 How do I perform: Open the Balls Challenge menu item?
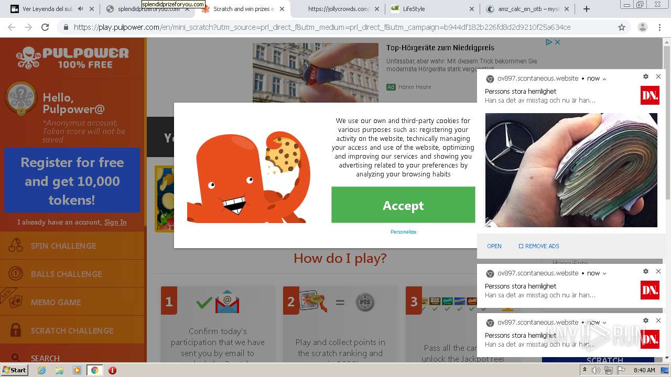pyautogui.click(x=72, y=274)
